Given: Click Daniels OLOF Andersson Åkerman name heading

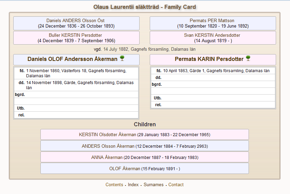Looking at the screenshot, I should click(x=72, y=59).
